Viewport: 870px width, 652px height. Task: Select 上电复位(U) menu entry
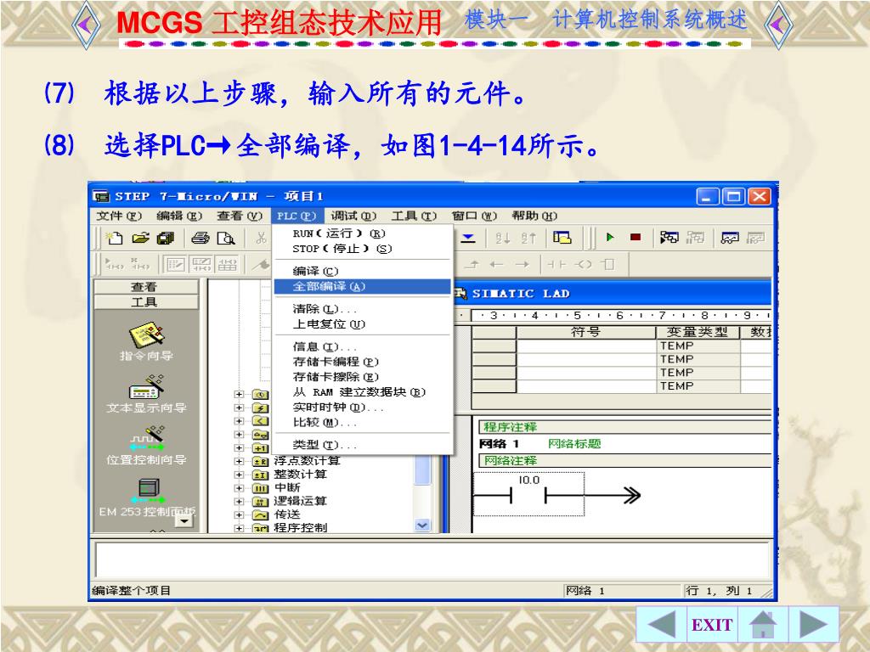coord(363,323)
